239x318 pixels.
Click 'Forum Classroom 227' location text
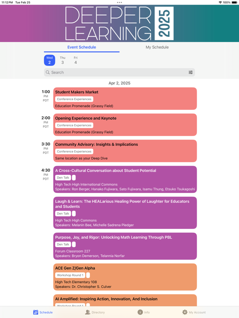pyautogui.click(x=73, y=251)
